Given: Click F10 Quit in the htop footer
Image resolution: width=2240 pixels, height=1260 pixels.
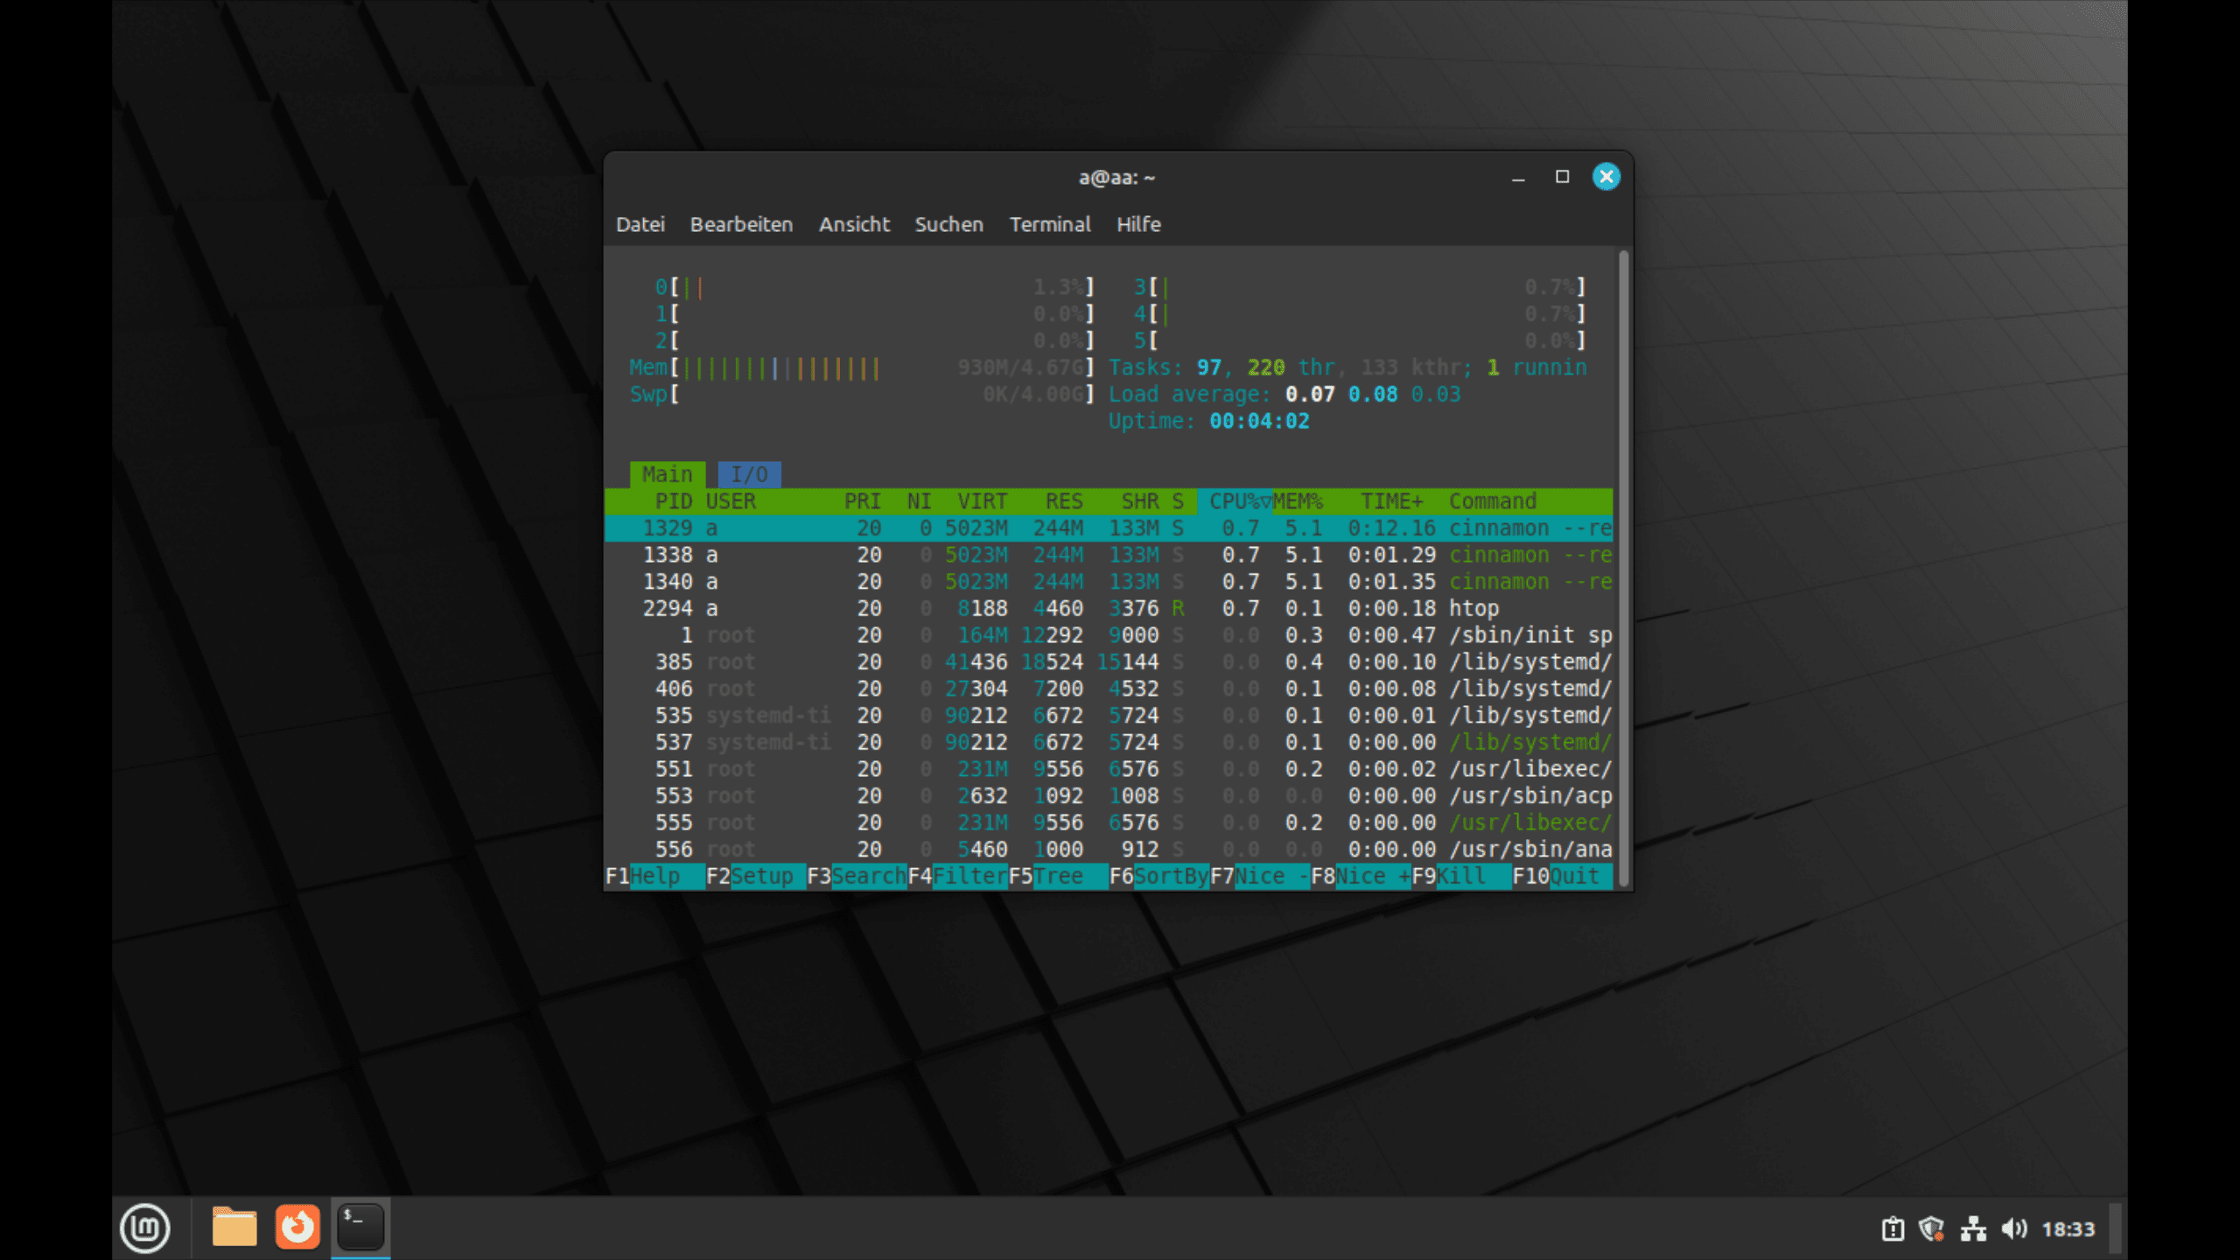Looking at the screenshot, I should click(1563, 876).
